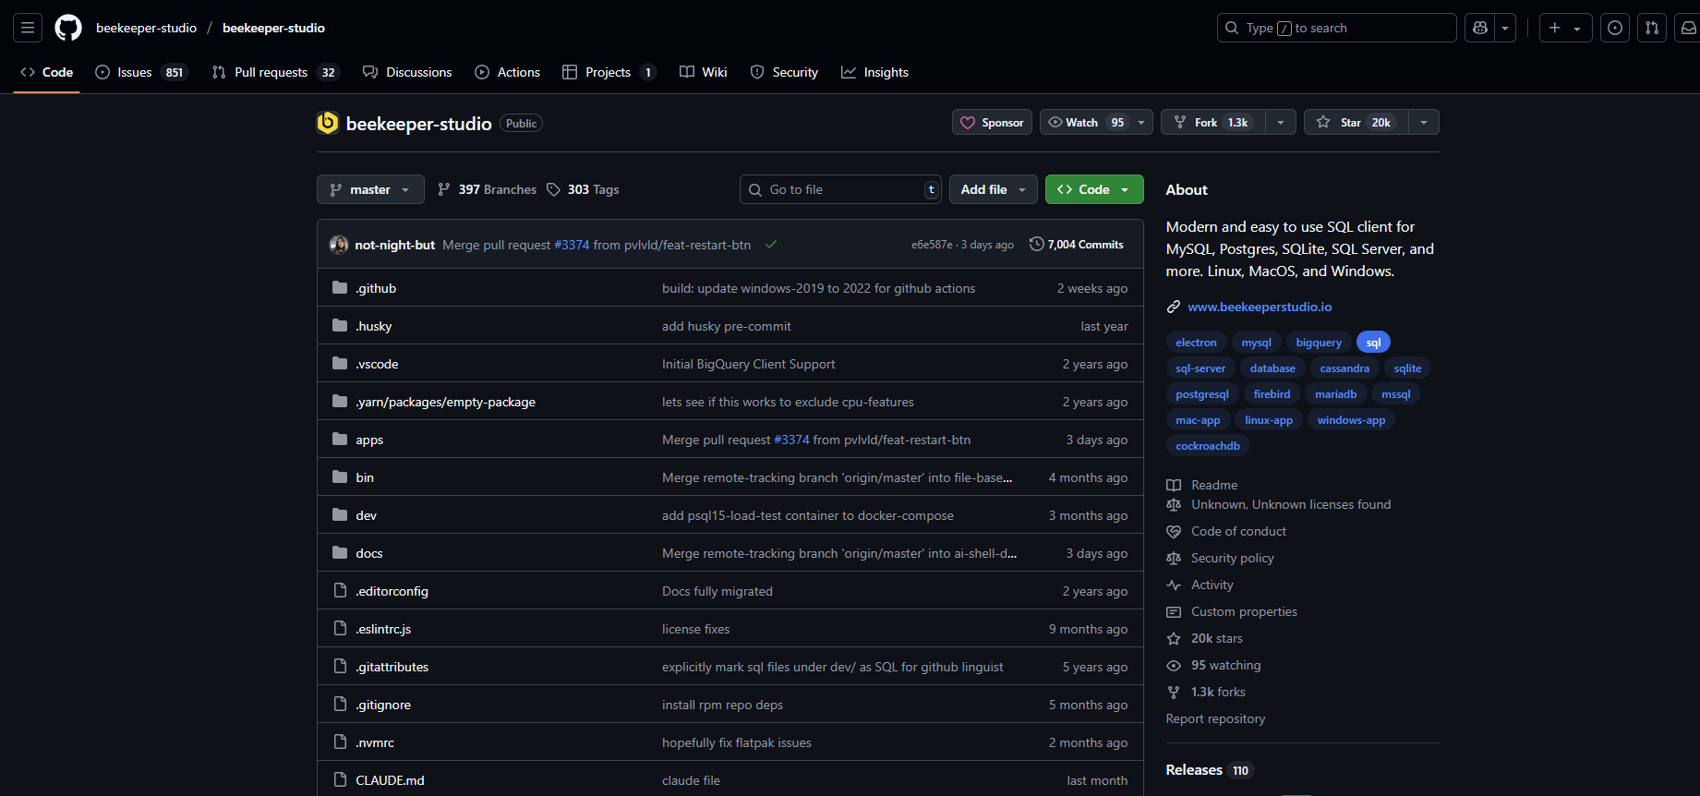
Task: Click the star icon next to 20k stars
Action: 1174,639
